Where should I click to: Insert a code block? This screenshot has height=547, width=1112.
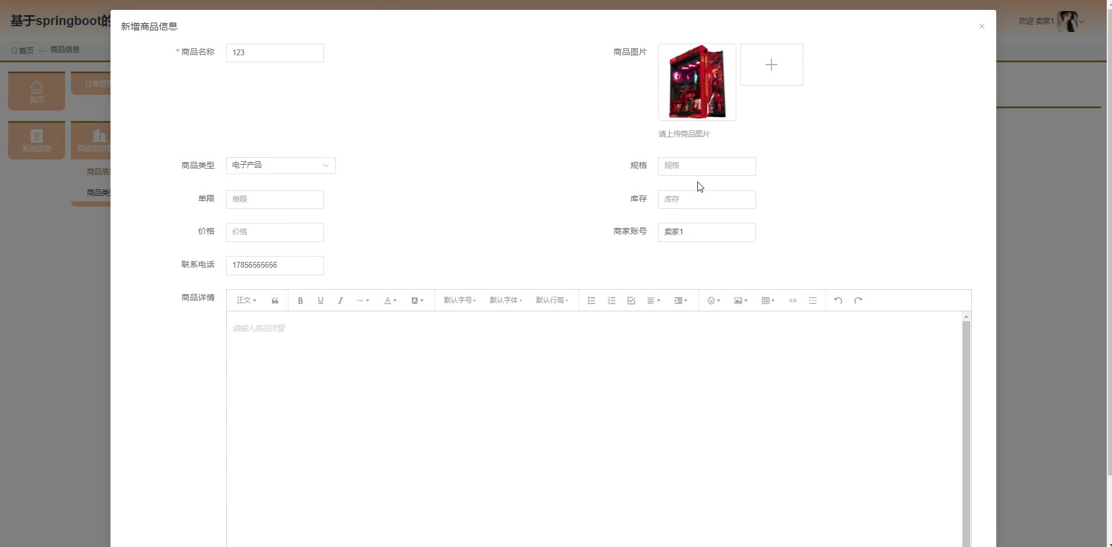(x=793, y=301)
